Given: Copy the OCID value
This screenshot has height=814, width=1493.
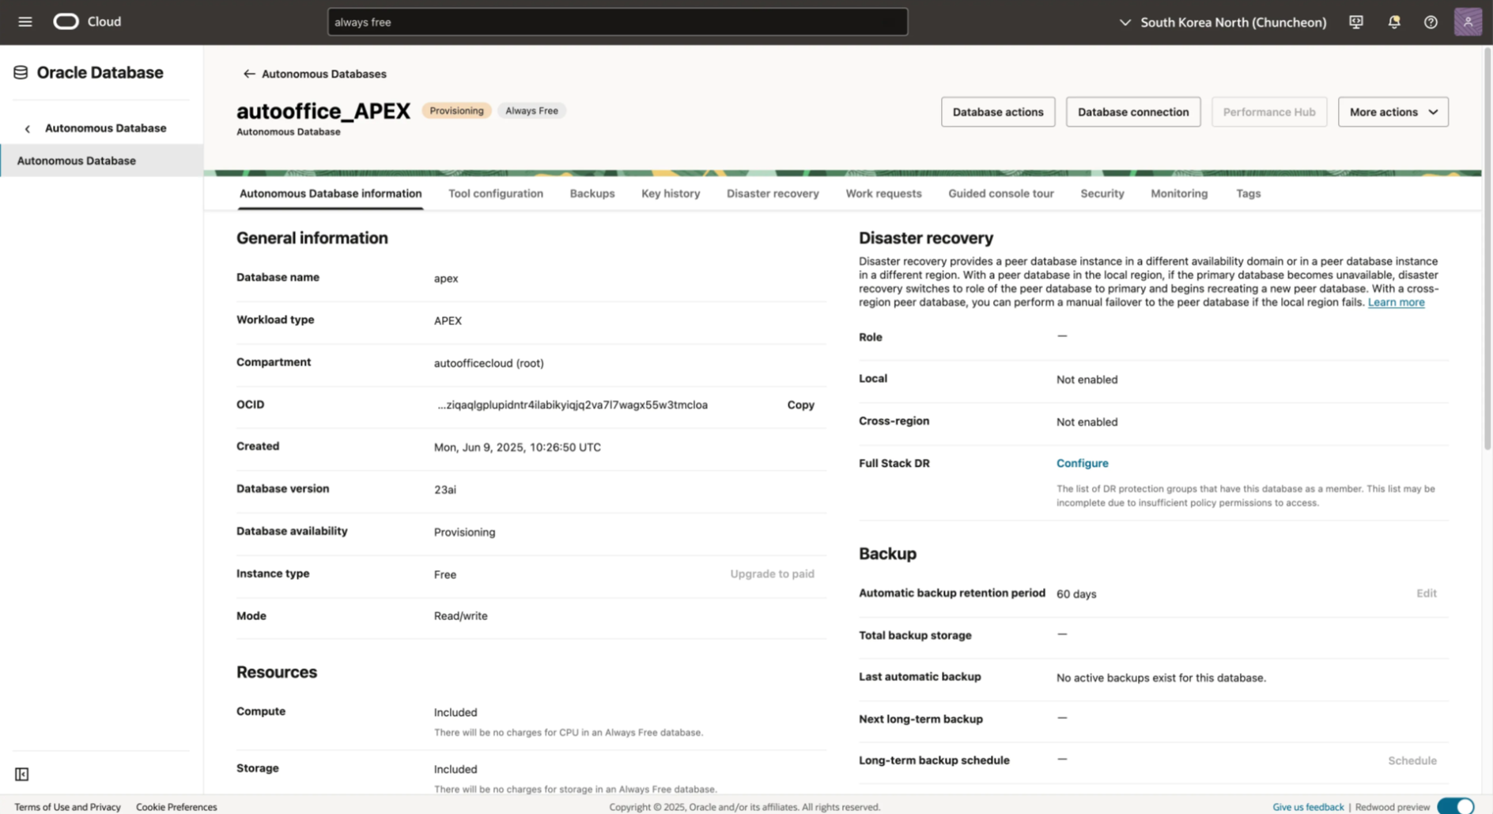Looking at the screenshot, I should 800,404.
